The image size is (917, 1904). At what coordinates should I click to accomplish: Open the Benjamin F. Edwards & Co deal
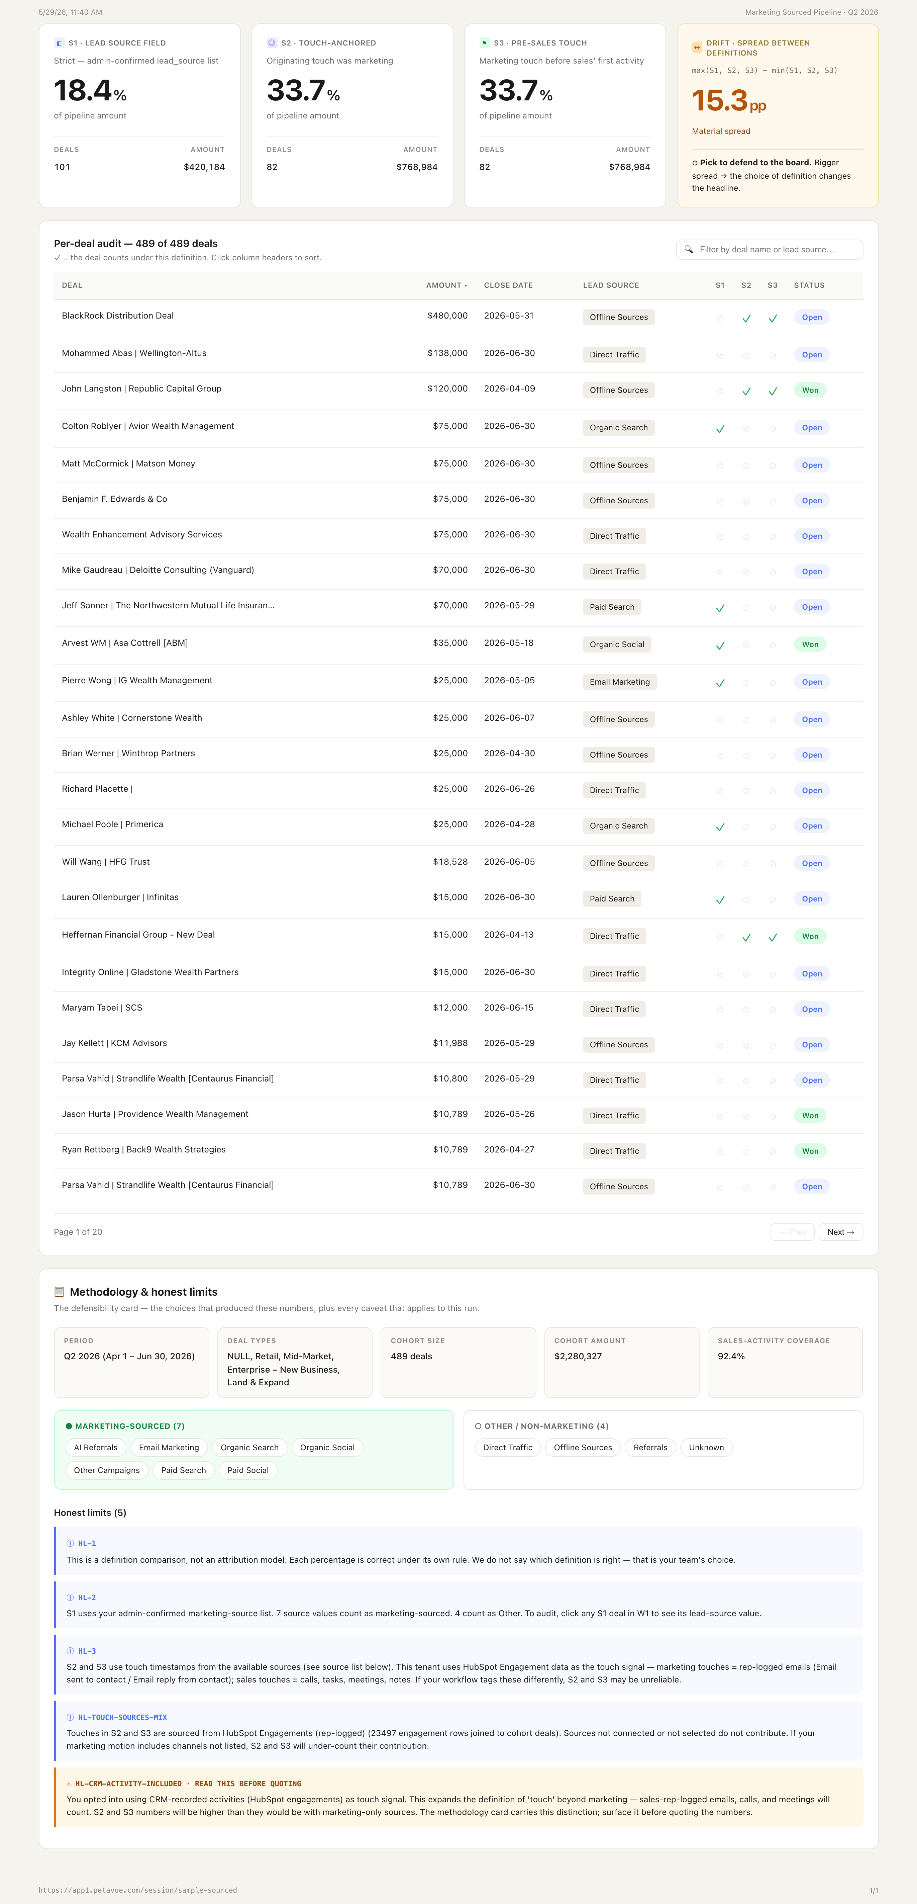pyautogui.click(x=114, y=499)
